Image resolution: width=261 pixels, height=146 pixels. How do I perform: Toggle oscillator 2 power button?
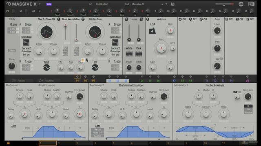(x=83, y=19)
